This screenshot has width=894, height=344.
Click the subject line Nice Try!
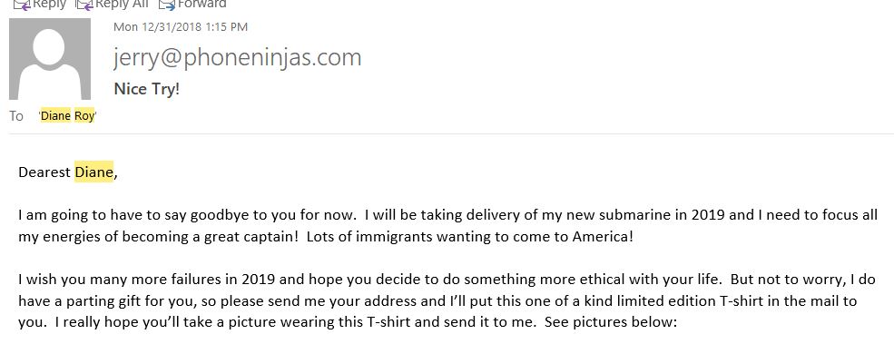coord(147,89)
